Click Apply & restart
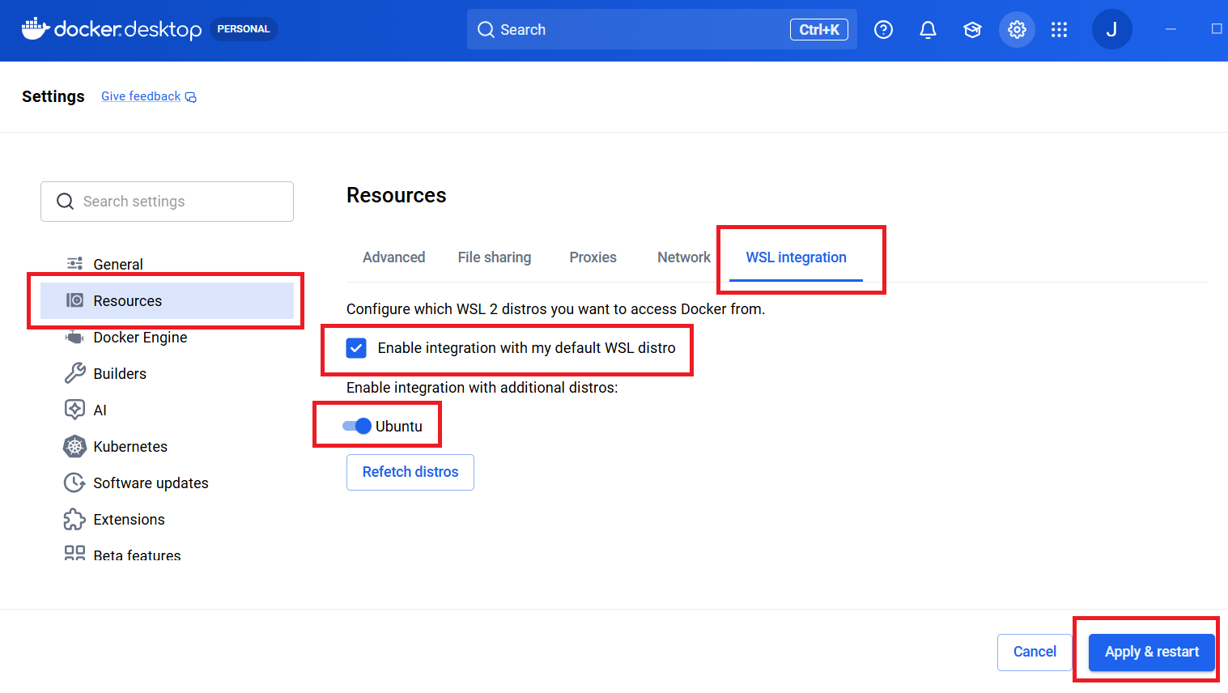Screen dimensions: 1228x693 [x=1152, y=652]
